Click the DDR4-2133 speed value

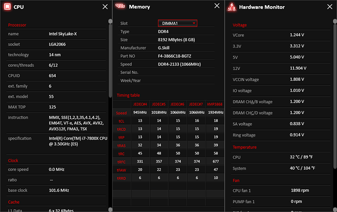180,65
